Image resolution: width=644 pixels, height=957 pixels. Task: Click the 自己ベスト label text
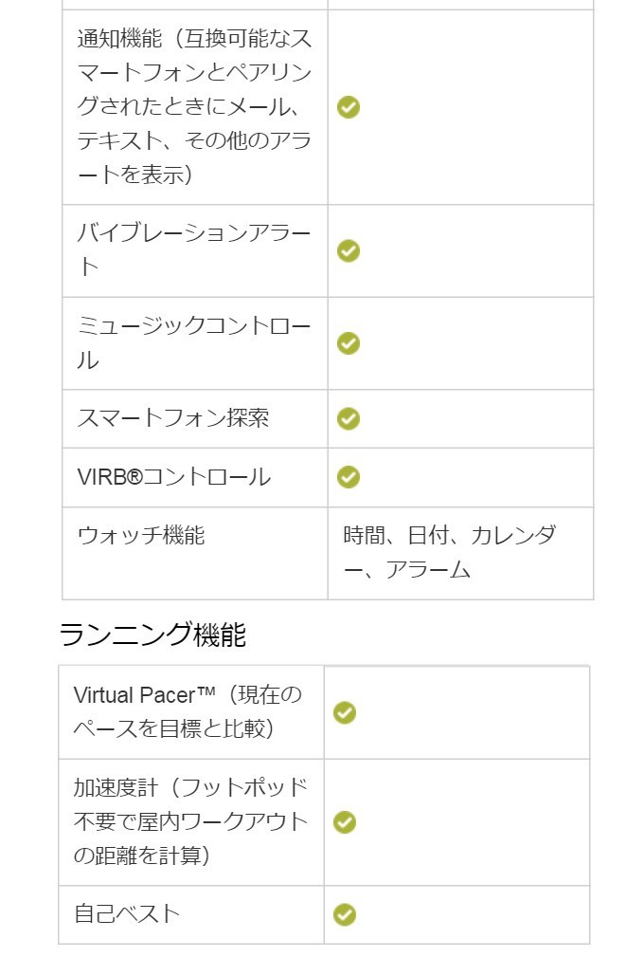[x=127, y=914]
